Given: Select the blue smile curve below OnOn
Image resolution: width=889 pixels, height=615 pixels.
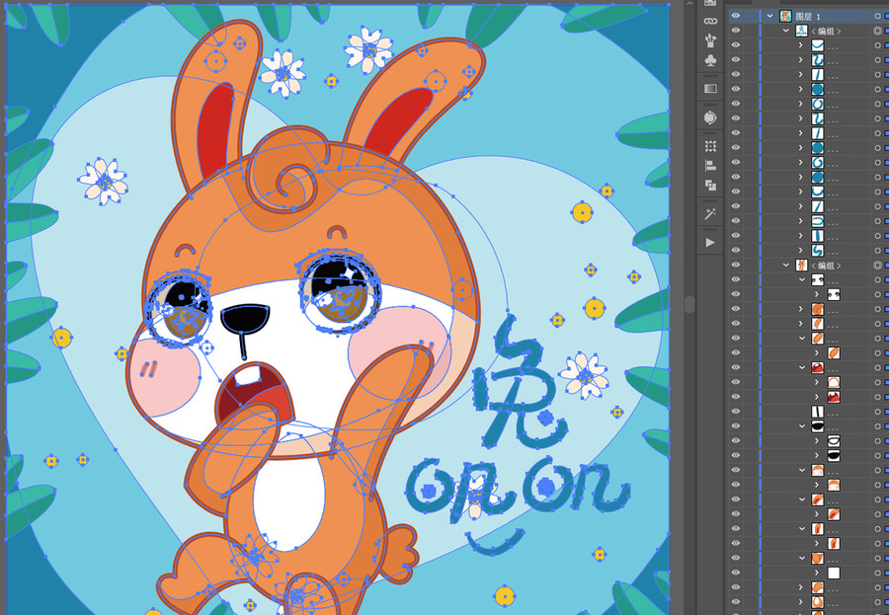Looking at the screenshot, I should (x=496, y=543).
